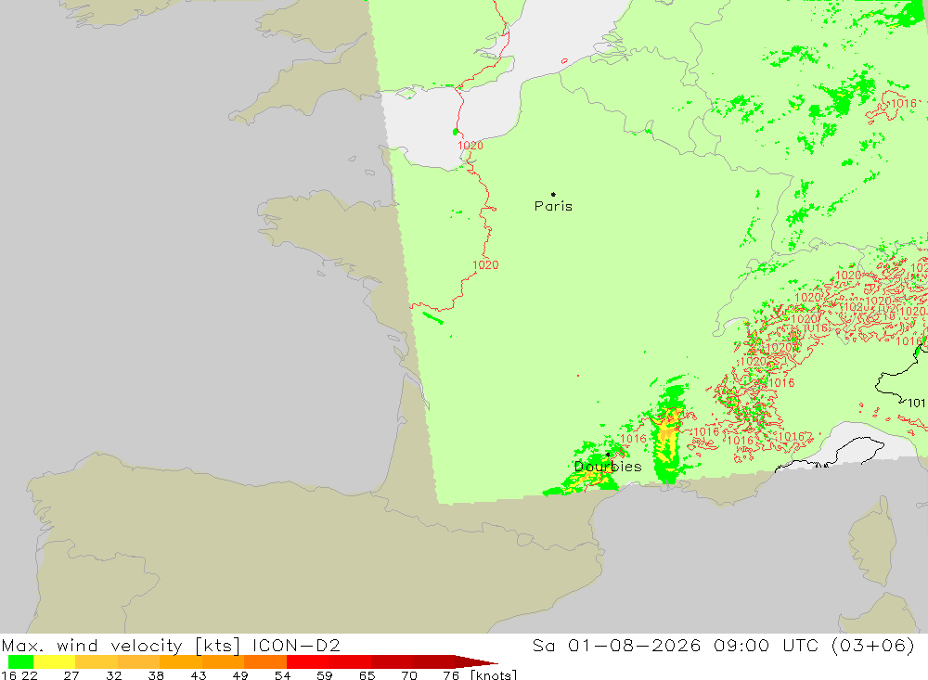Screen dimensions: 928x680
Task: Select the orange 38–43 knots legend swatch
Action: 181,661
